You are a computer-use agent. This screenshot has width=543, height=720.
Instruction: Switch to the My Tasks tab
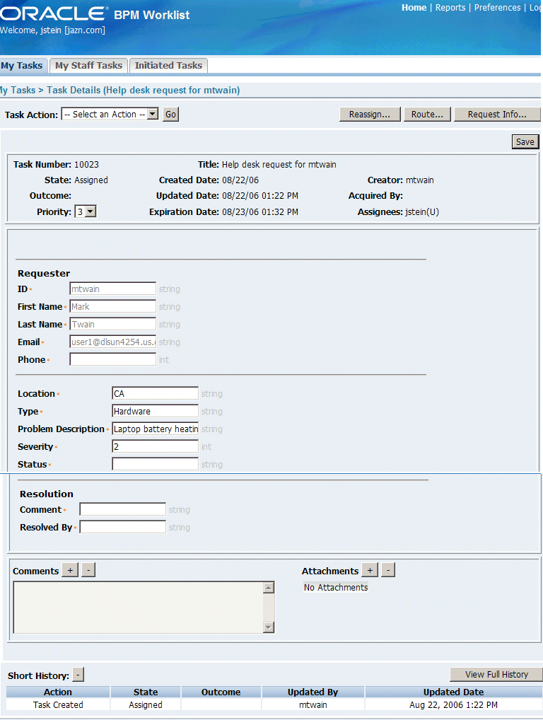(x=22, y=66)
